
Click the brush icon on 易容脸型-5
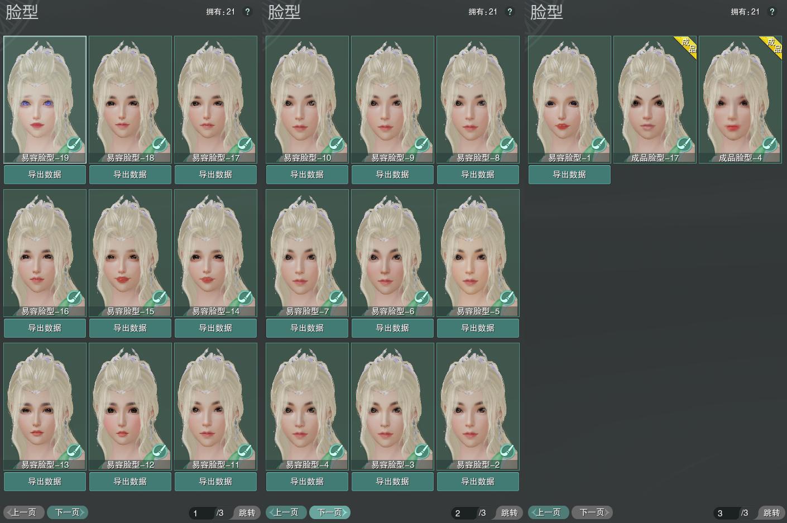point(508,299)
